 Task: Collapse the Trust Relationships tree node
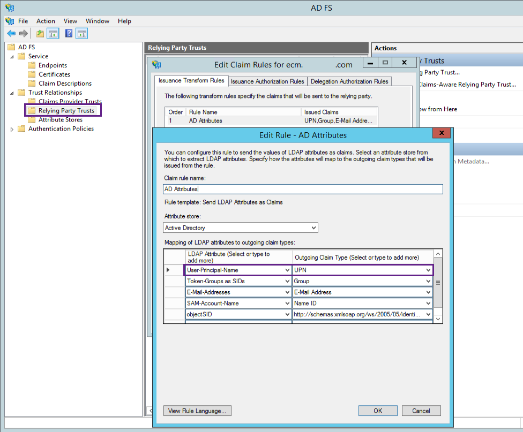12,93
